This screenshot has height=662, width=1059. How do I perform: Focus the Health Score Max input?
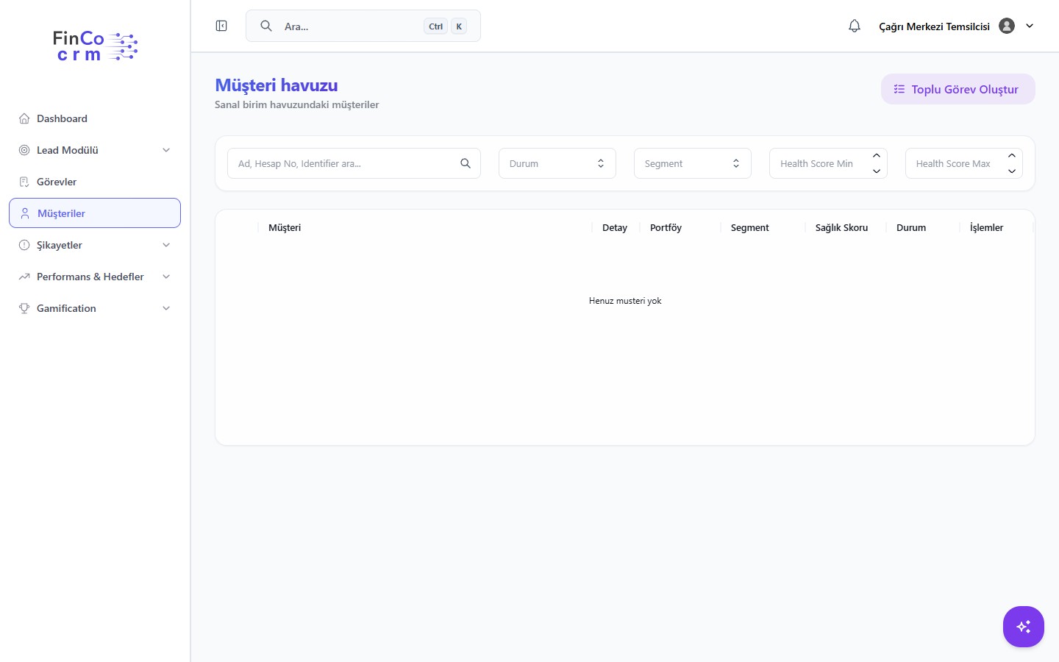(964, 163)
